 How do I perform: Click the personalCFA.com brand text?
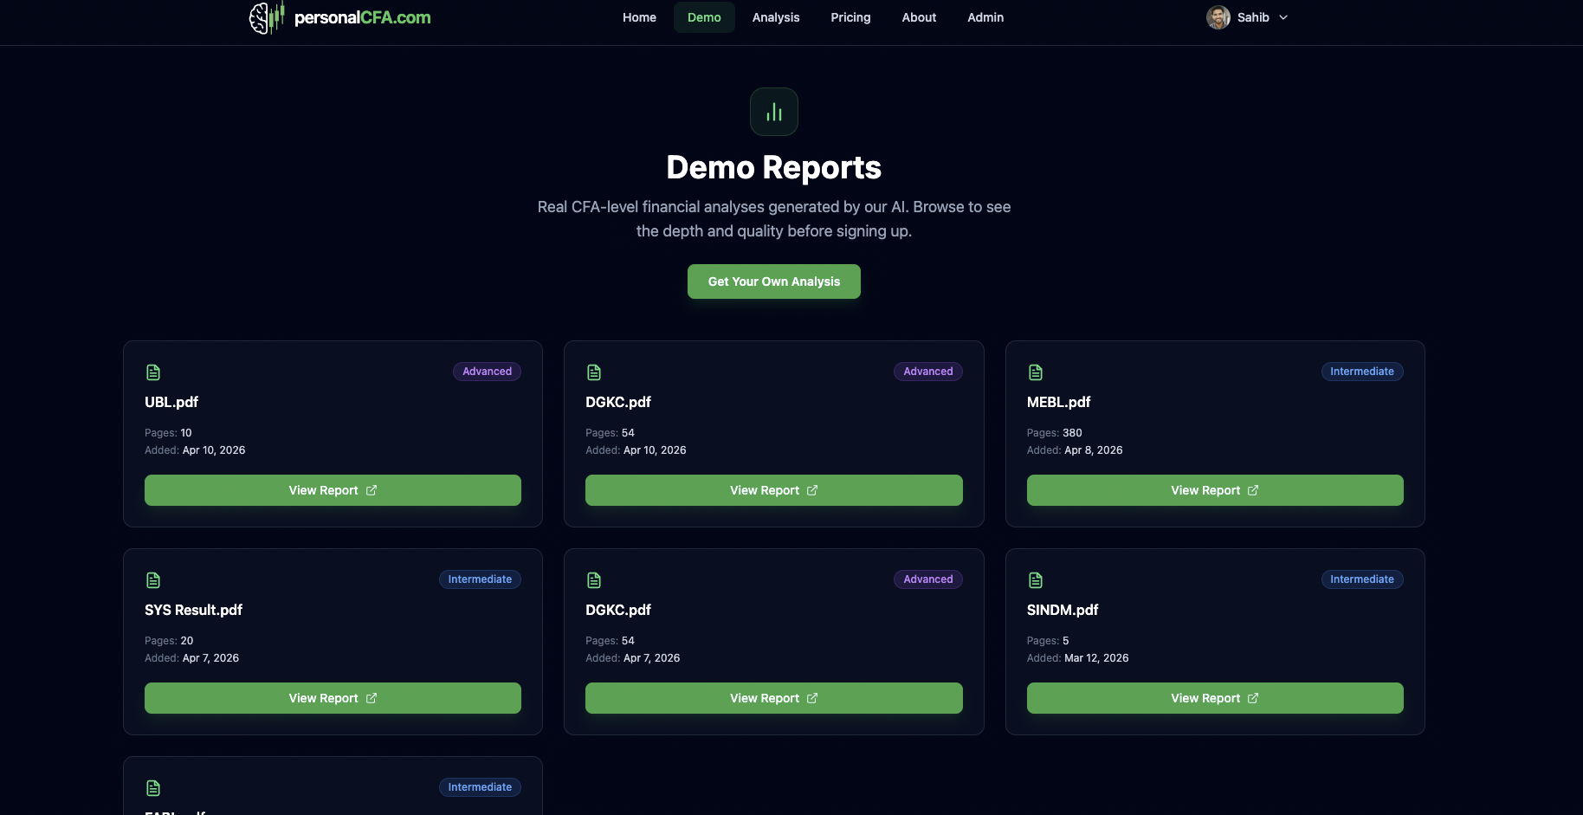tap(362, 17)
